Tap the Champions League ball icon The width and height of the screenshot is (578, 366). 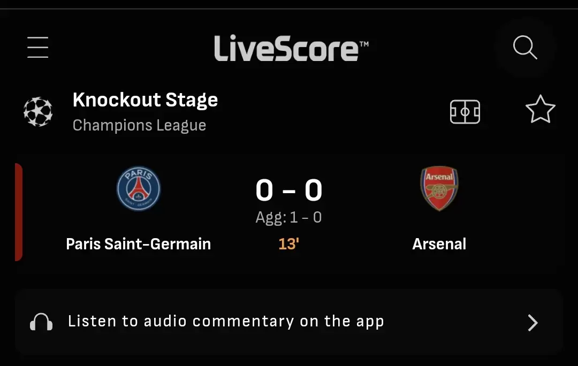38,112
